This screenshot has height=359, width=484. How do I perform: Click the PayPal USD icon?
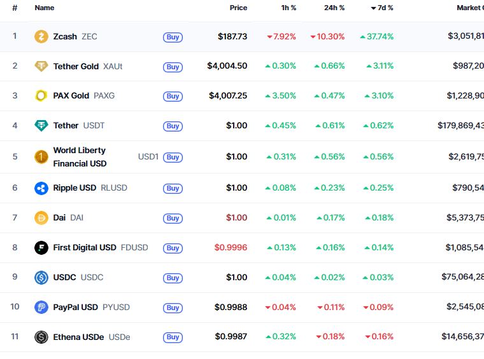pyautogui.click(x=41, y=308)
